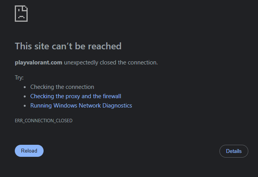
Task: Open the Details button
Action: [x=234, y=151]
